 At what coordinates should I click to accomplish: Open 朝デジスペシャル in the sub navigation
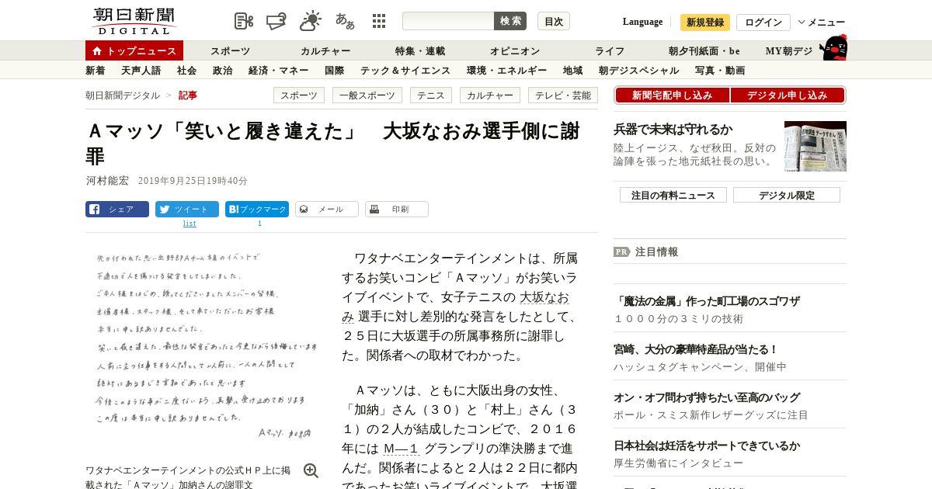tap(638, 70)
